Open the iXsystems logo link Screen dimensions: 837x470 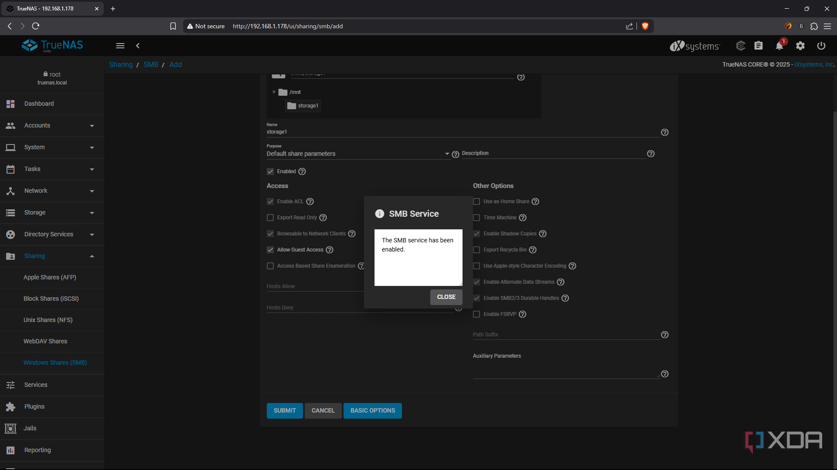point(695,46)
